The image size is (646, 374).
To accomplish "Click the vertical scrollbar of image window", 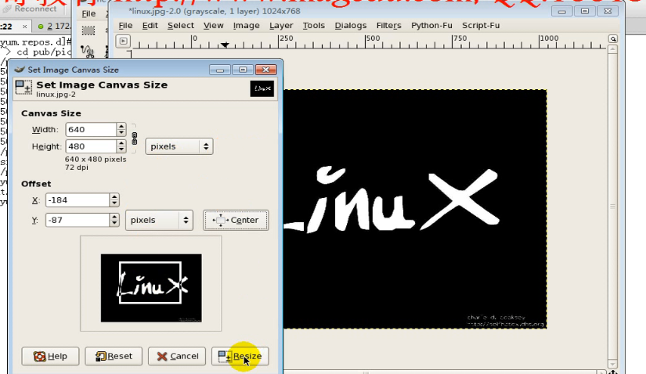I will pos(612,206).
